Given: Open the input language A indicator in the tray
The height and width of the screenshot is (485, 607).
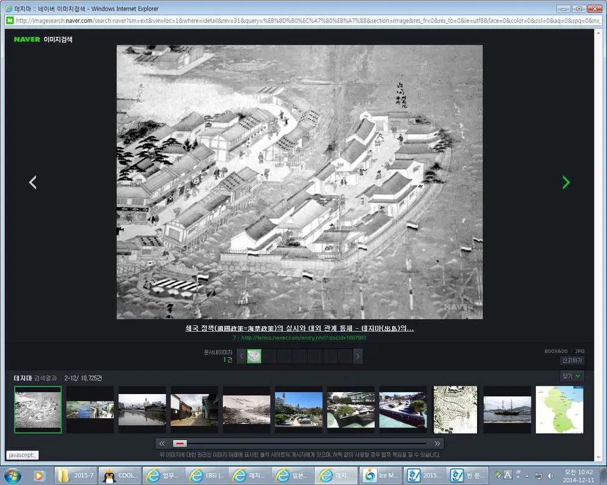Looking at the screenshot, I should 508,475.
